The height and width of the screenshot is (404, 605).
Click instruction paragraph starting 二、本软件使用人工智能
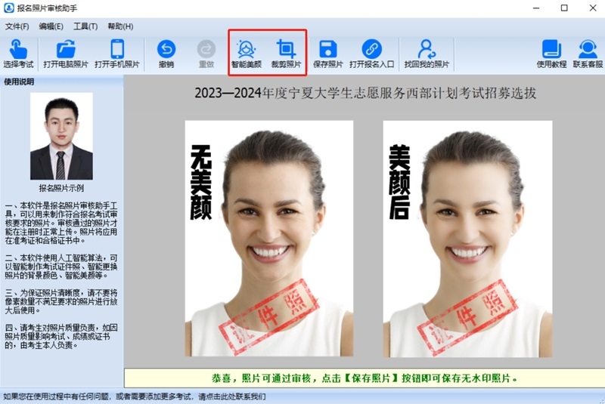point(61,267)
